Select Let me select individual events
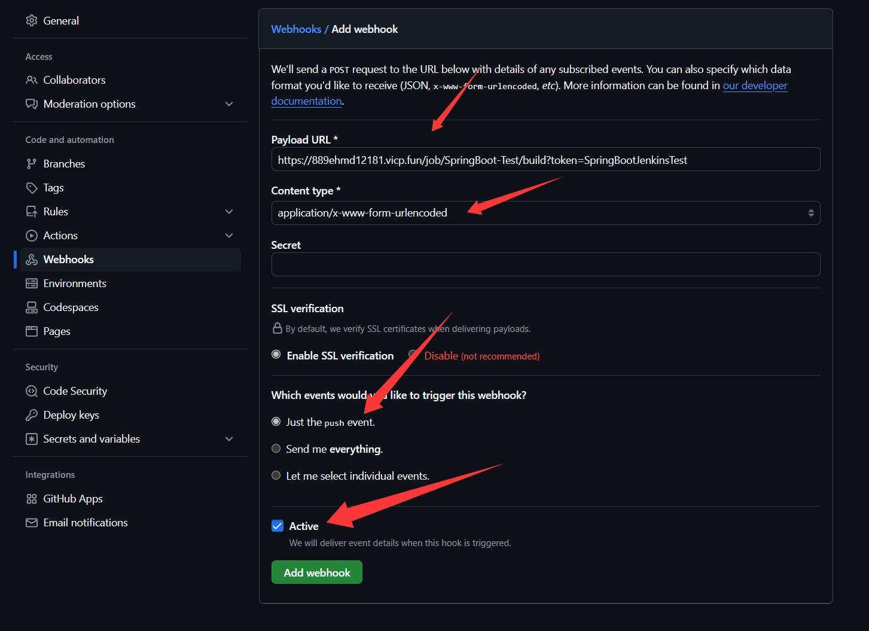The width and height of the screenshot is (869, 631). [x=276, y=475]
